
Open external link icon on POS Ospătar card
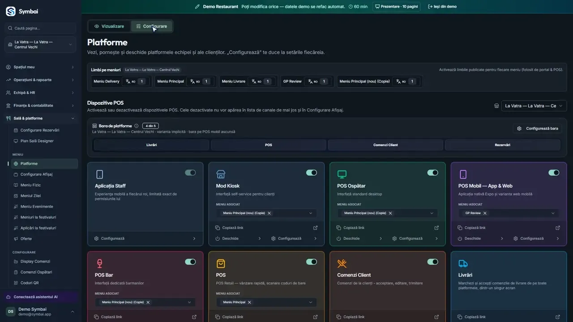[436, 228]
